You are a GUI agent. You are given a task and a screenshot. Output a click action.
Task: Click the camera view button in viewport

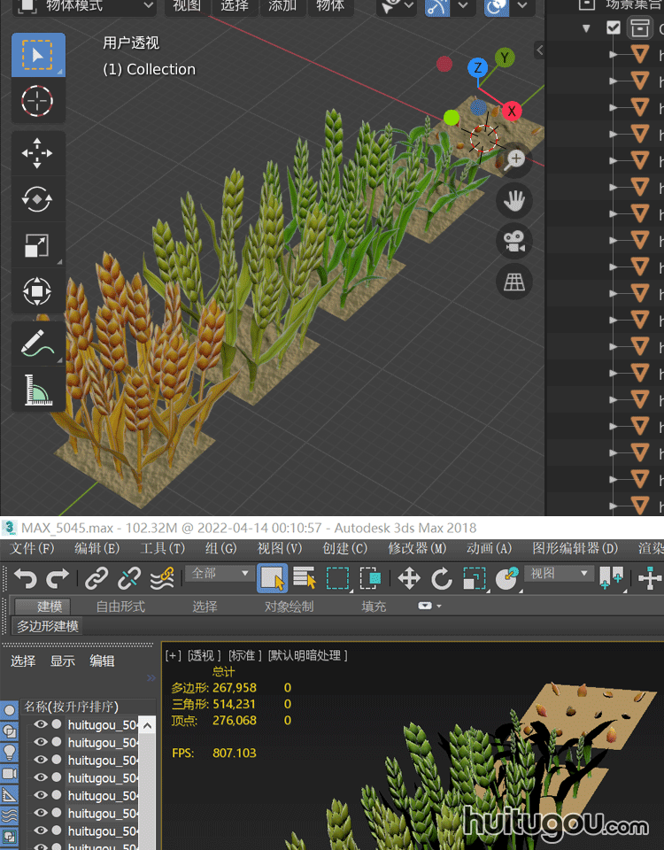(514, 240)
